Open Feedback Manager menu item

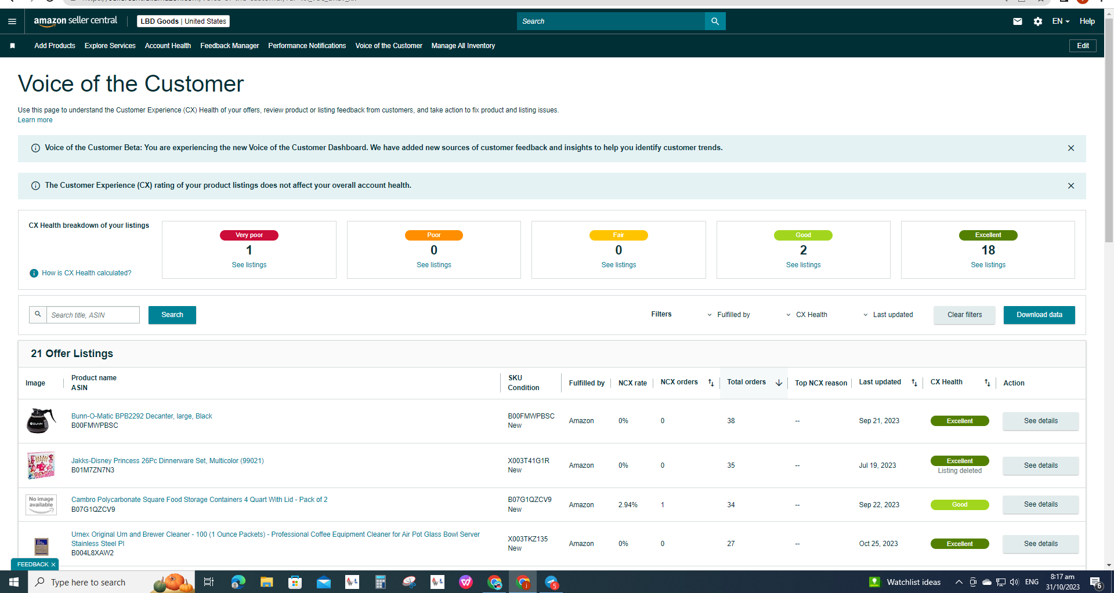[230, 46]
